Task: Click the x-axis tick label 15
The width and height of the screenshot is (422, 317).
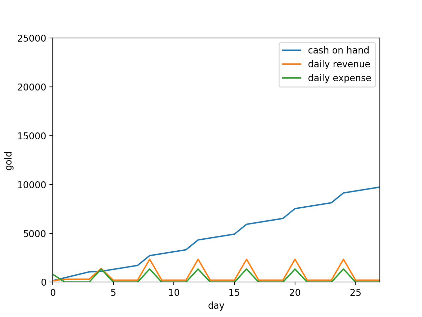Action: (234, 293)
